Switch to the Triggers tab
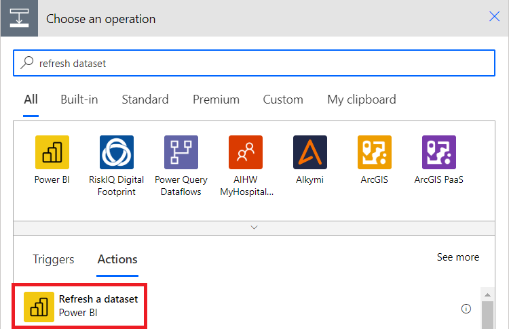 [53, 259]
